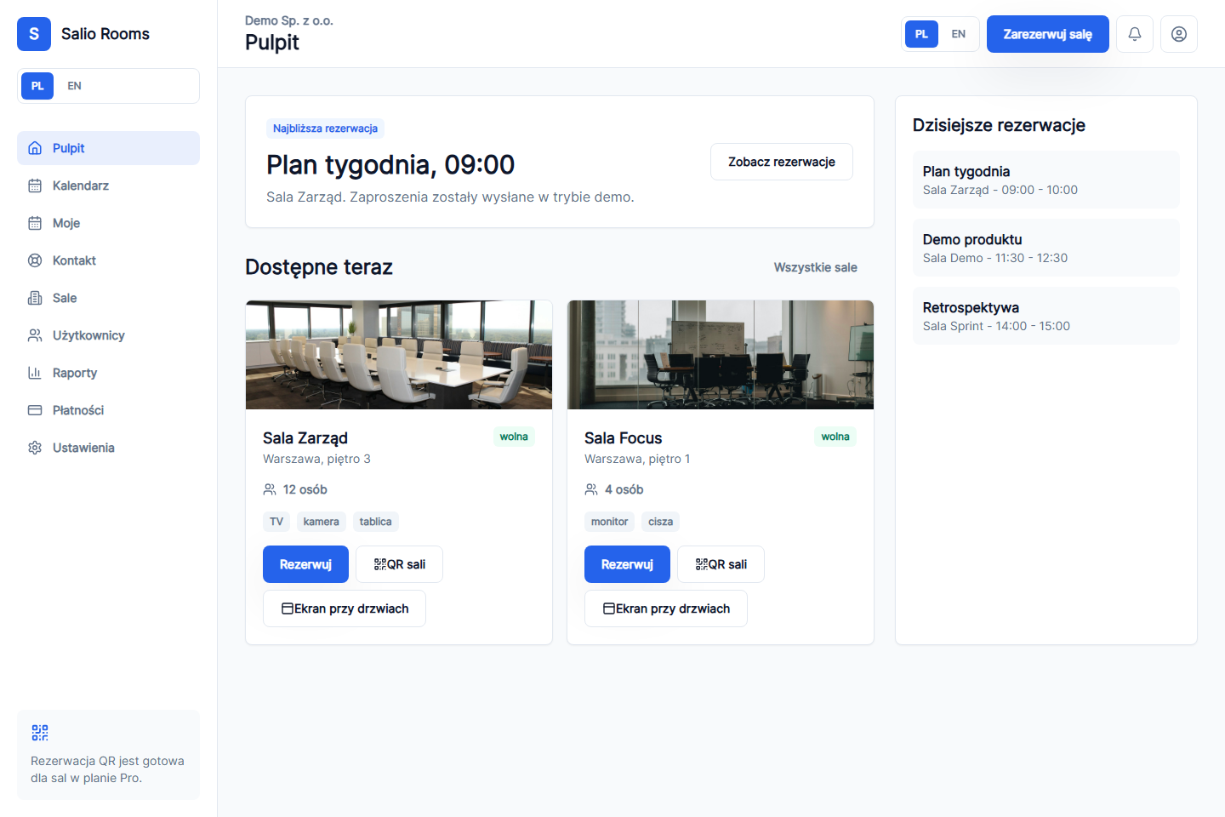This screenshot has height=817, width=1225.
Task: Open the Sale section
Action: click(108, 298)
